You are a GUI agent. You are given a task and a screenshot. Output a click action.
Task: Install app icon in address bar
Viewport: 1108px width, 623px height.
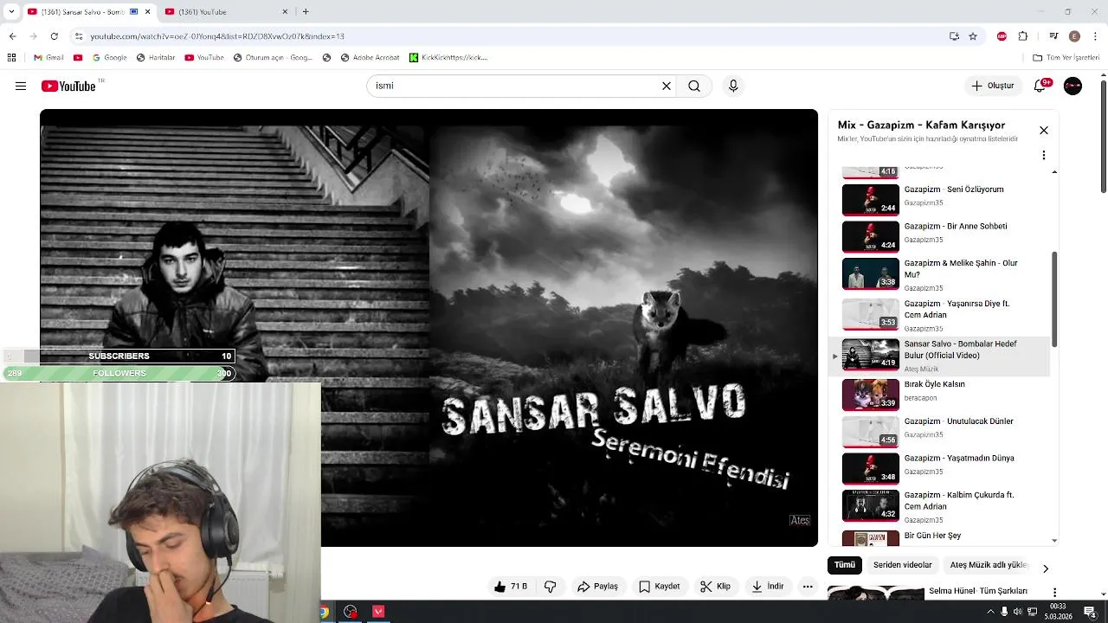pyautogui.click(x=954, y=36)
